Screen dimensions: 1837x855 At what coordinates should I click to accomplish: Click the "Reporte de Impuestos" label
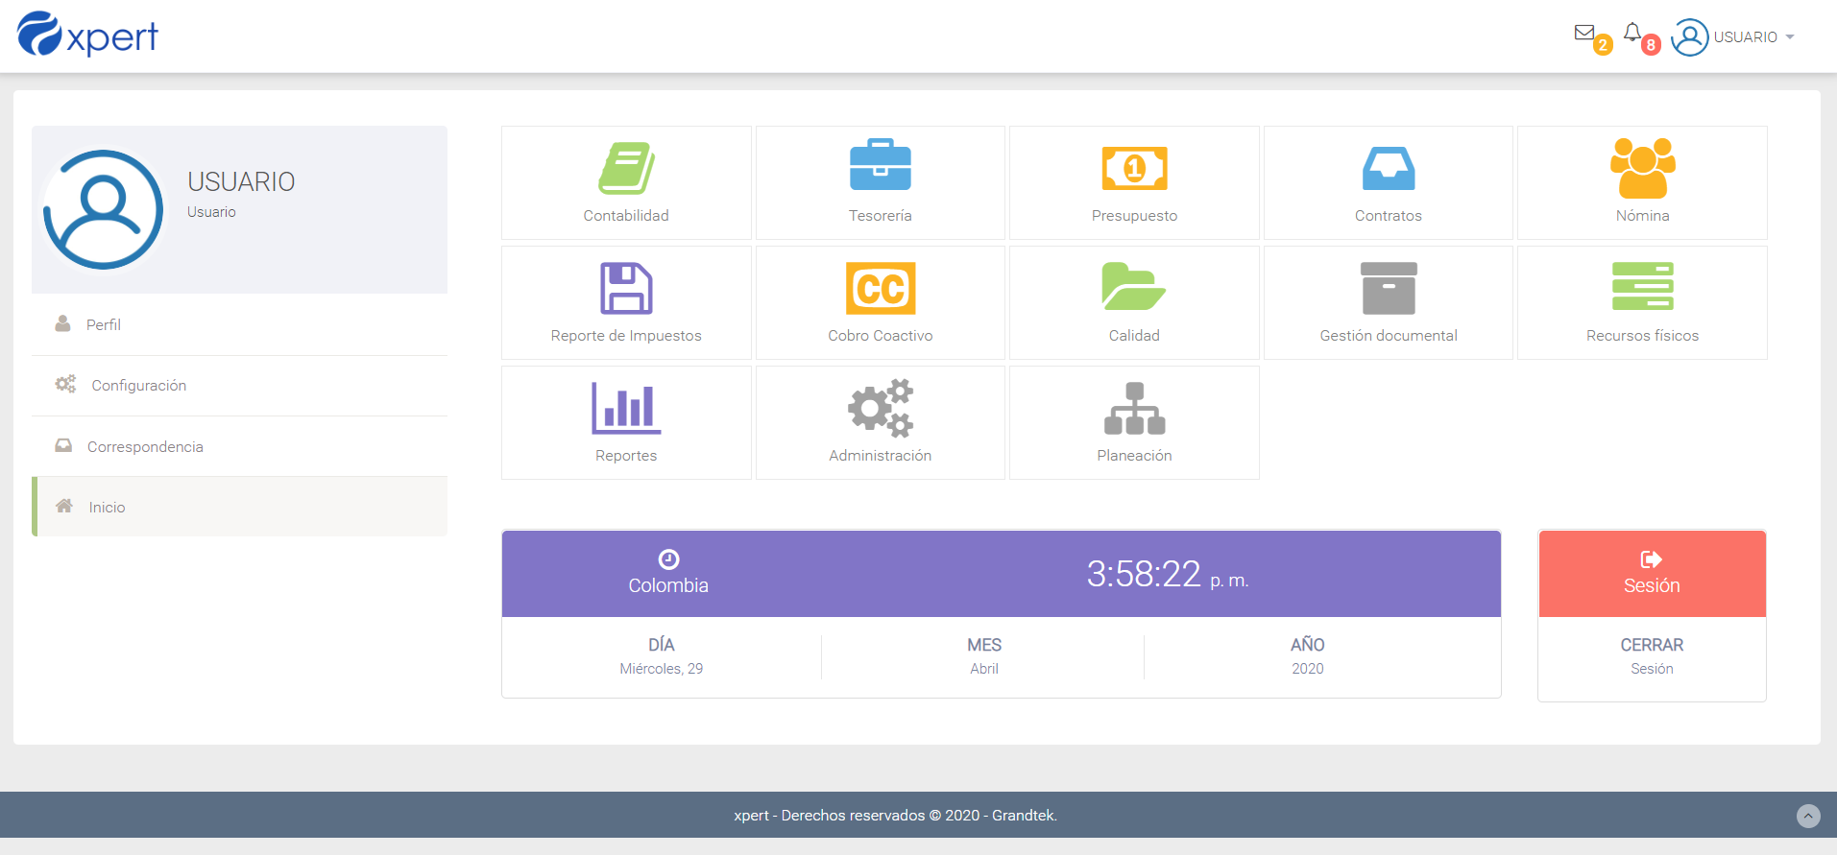tap(626, 336)
